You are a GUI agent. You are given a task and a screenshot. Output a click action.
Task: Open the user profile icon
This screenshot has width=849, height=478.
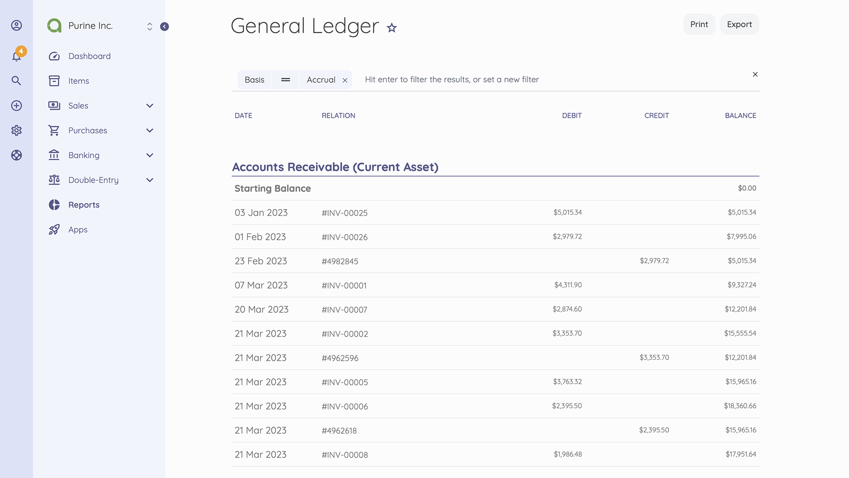coord(16,25)
